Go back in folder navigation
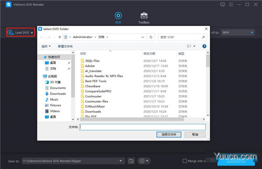Image resolution: width=262 pixels, height=169 pixels. click(42, 37)
